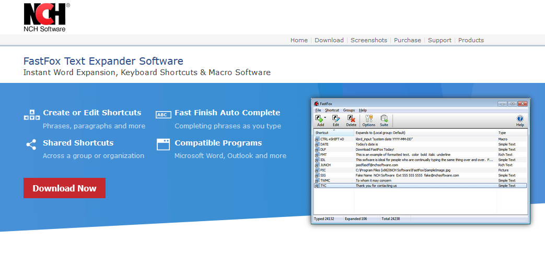Screen dimensions: 545x254
Task: Select the IDL shortcut row
Action: coord(421,160)
